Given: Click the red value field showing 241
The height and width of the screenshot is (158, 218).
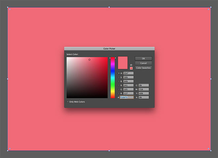Looking at the screenshot, I should pyautogui.click(x=128, y=85).
